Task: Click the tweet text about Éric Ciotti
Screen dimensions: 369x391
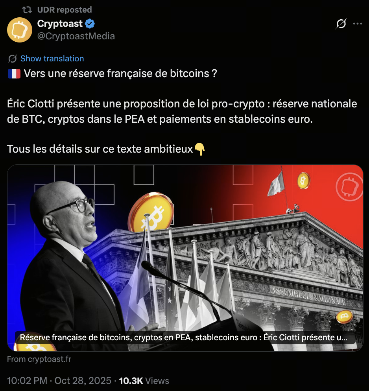Action: coord(182,111)
